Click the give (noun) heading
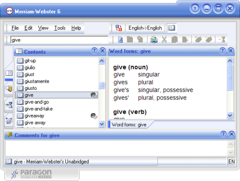This screenshot has height=181, width=240. pyautogui.click(x=130, y=67)
